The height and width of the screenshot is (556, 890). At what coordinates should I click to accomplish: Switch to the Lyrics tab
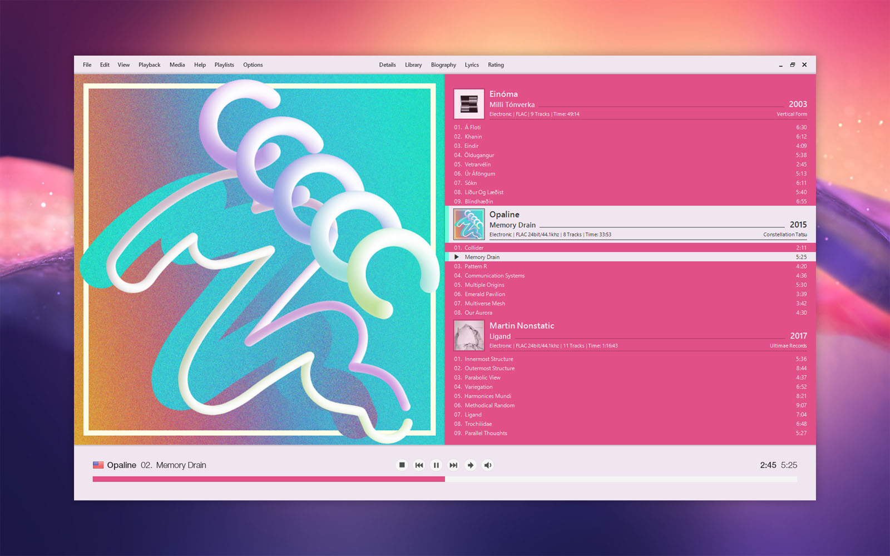[472, 64]
